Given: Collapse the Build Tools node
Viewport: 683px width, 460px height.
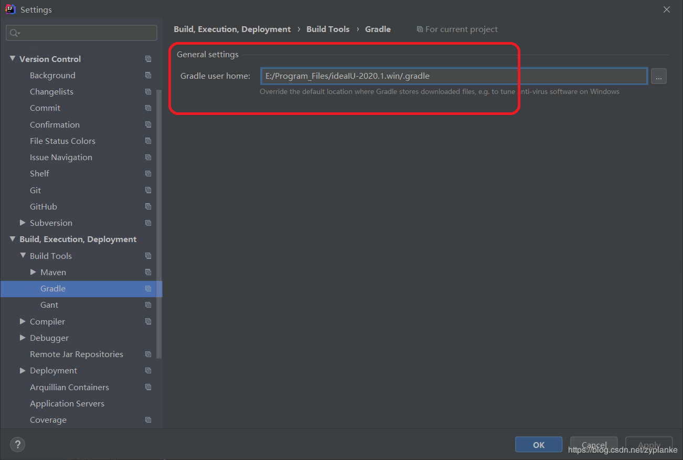Looking at the screenshot, I should pyautogui.click(x=23, y=256).
